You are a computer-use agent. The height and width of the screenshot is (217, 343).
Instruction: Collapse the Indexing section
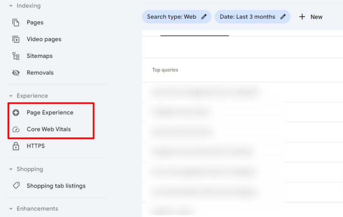click(x=10, y=6)
